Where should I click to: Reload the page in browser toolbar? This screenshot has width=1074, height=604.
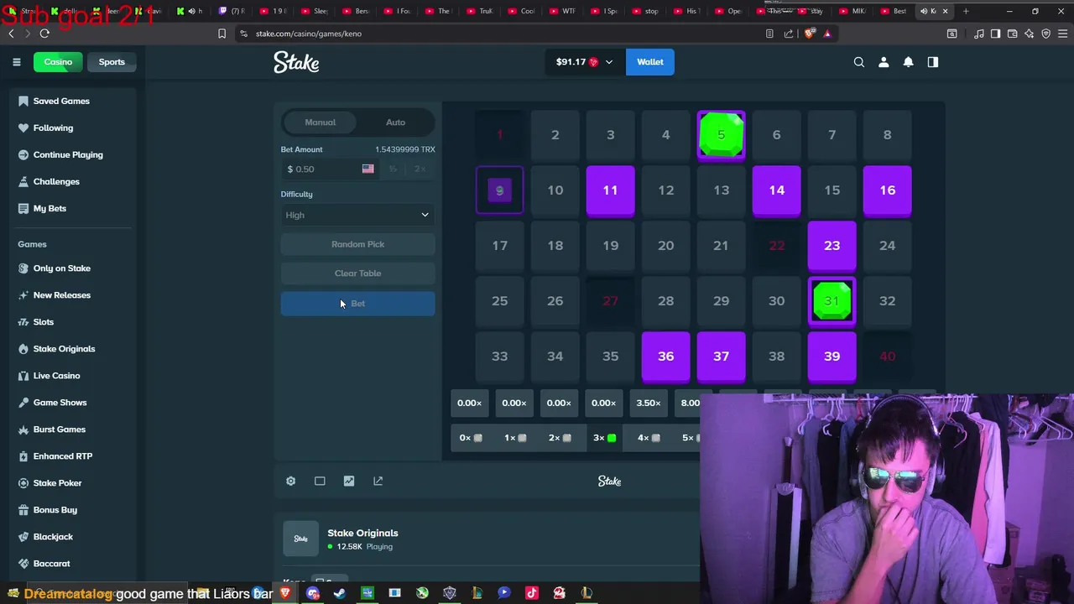pos(44,34)
